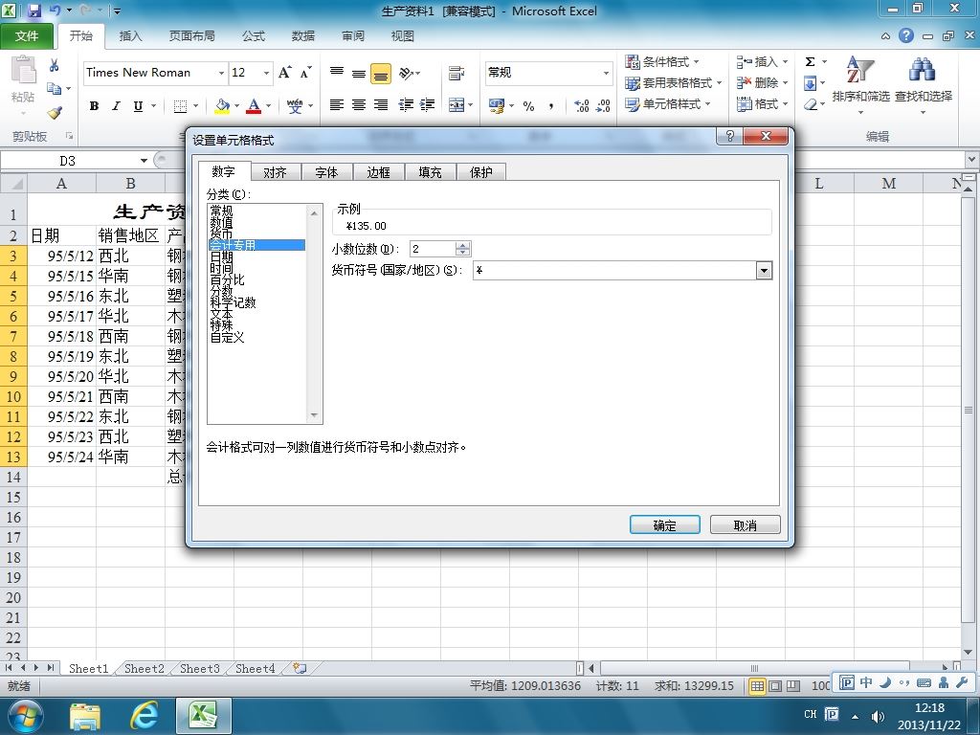This screenshot has height=735, width=980.
Task: Click the Save icon in quick access toolbar
Action: click(x=34, y=11)
